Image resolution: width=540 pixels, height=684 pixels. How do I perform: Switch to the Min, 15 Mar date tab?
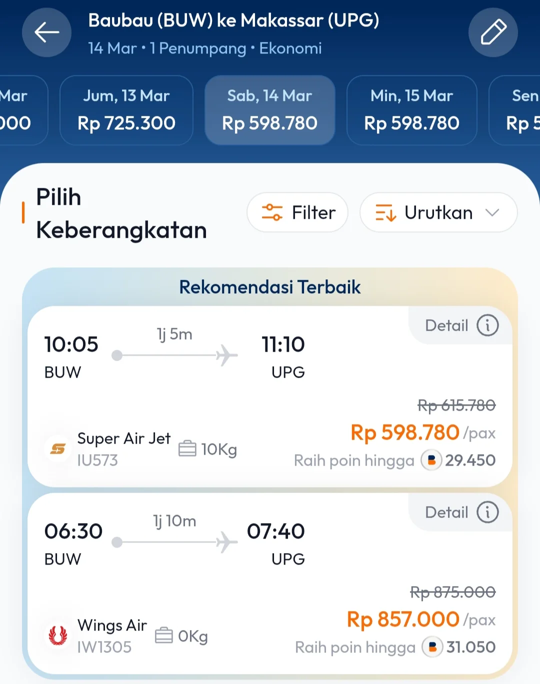(411, 110)
